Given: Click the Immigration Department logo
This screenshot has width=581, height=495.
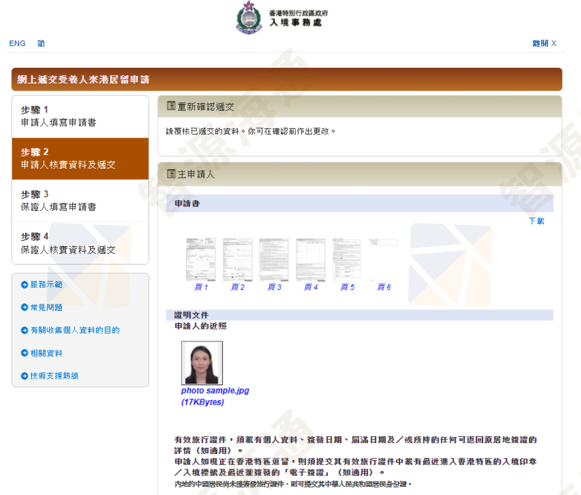Looking at the screenshot, I should tap(249, 16).
